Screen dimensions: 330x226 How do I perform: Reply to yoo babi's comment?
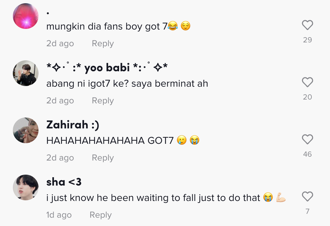tap(103, 101)
